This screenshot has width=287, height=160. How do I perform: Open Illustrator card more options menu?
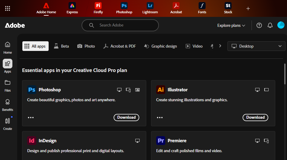click(x=160, y=118)
